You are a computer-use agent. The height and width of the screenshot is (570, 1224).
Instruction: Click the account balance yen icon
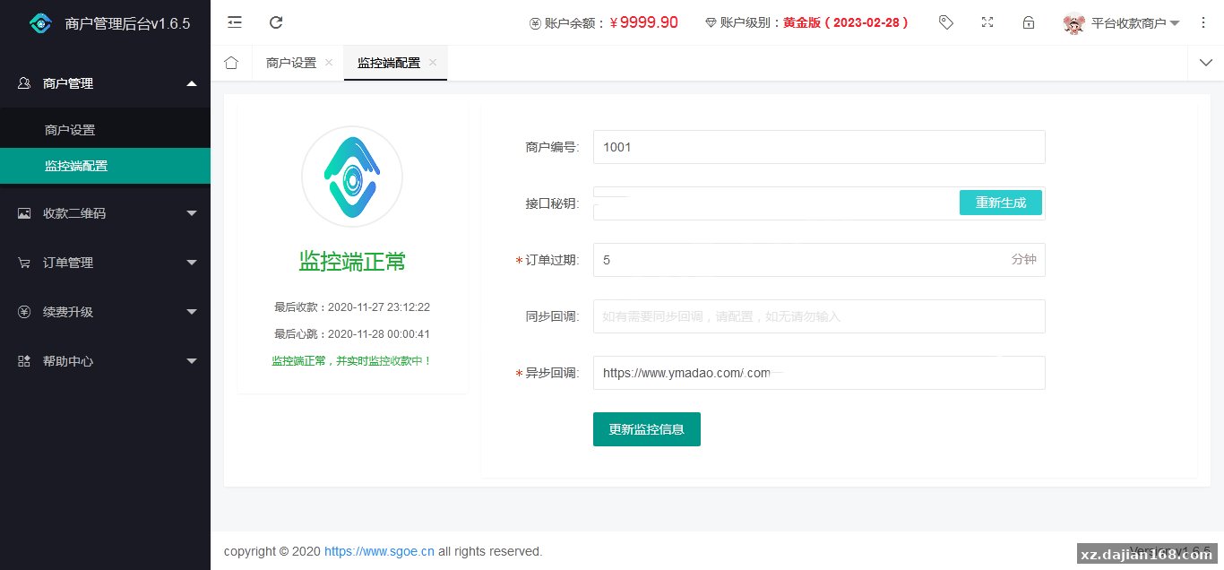tap(535, 23)
